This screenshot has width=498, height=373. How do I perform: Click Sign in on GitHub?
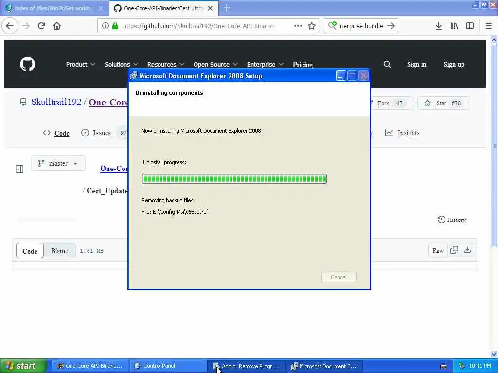[416, 64]
